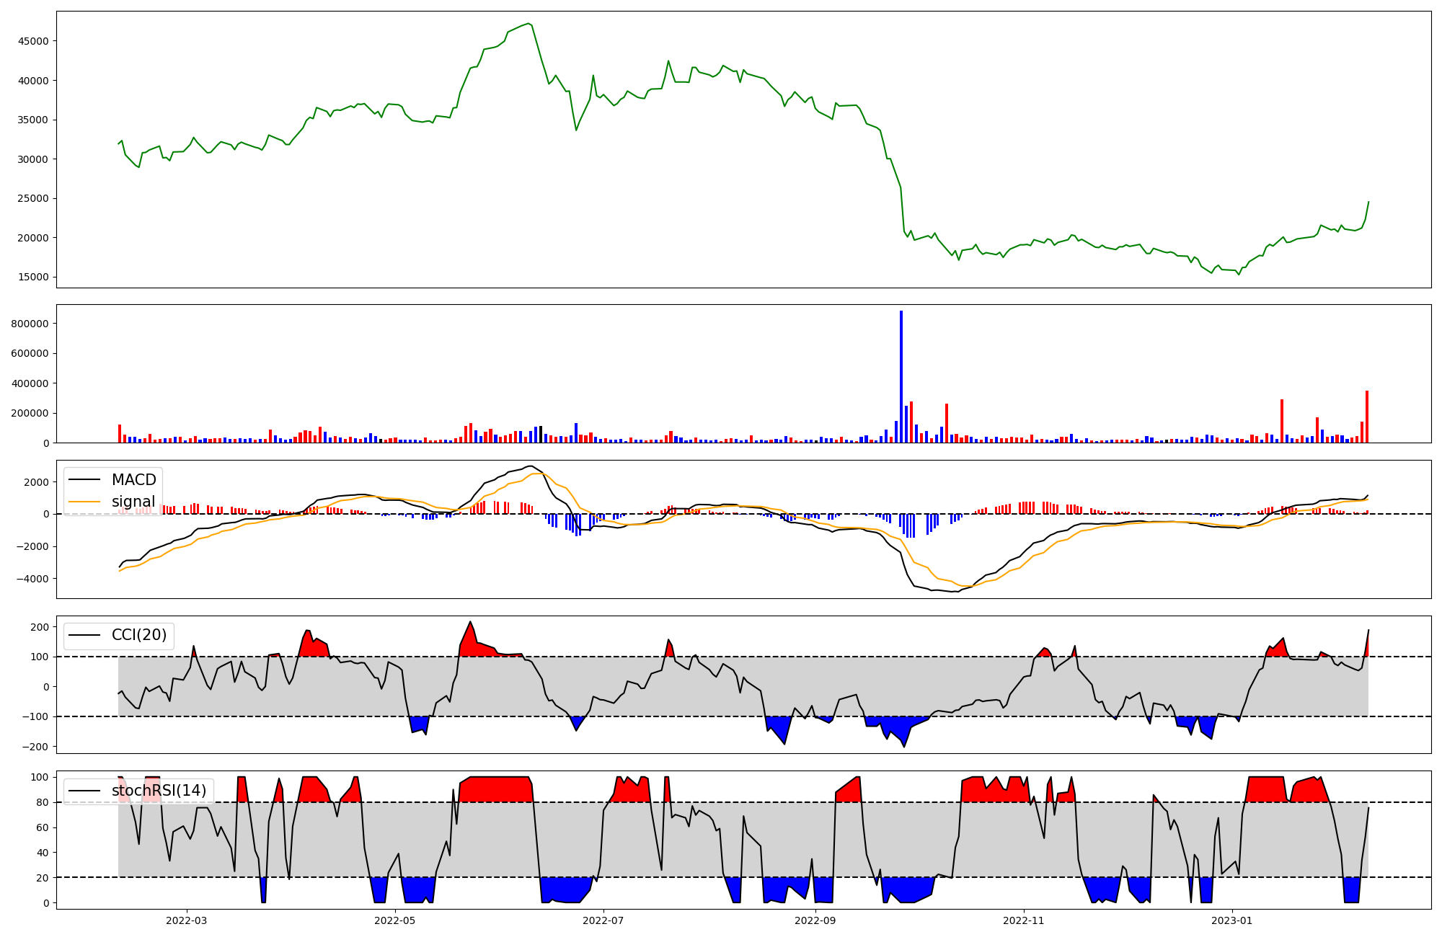Screen dimensions: 1442x937
Task: Click the 2022-07 x-axis date label
Action: click(603, 920)
